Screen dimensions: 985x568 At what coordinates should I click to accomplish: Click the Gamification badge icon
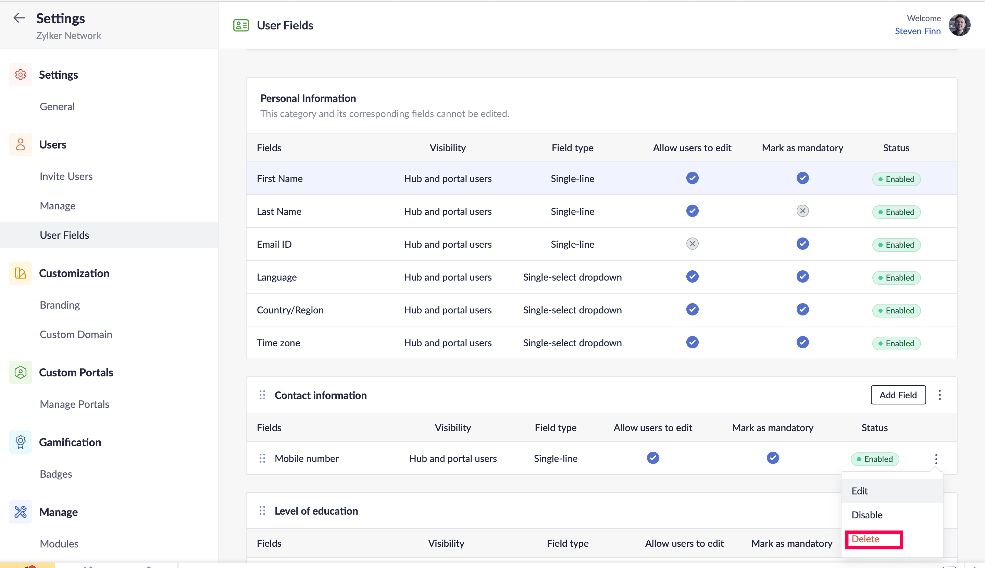[x=20, y=442]
